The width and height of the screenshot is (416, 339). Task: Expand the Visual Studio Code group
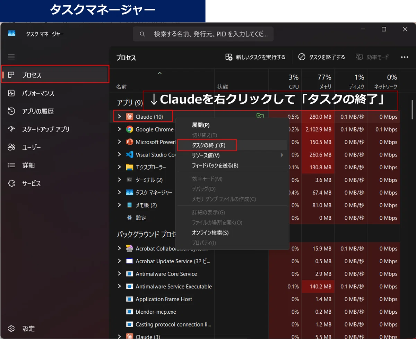[119, 154]
